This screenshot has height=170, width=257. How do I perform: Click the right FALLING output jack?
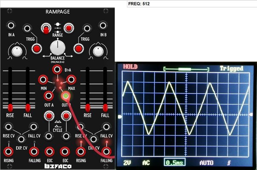[x=106, y=152]
